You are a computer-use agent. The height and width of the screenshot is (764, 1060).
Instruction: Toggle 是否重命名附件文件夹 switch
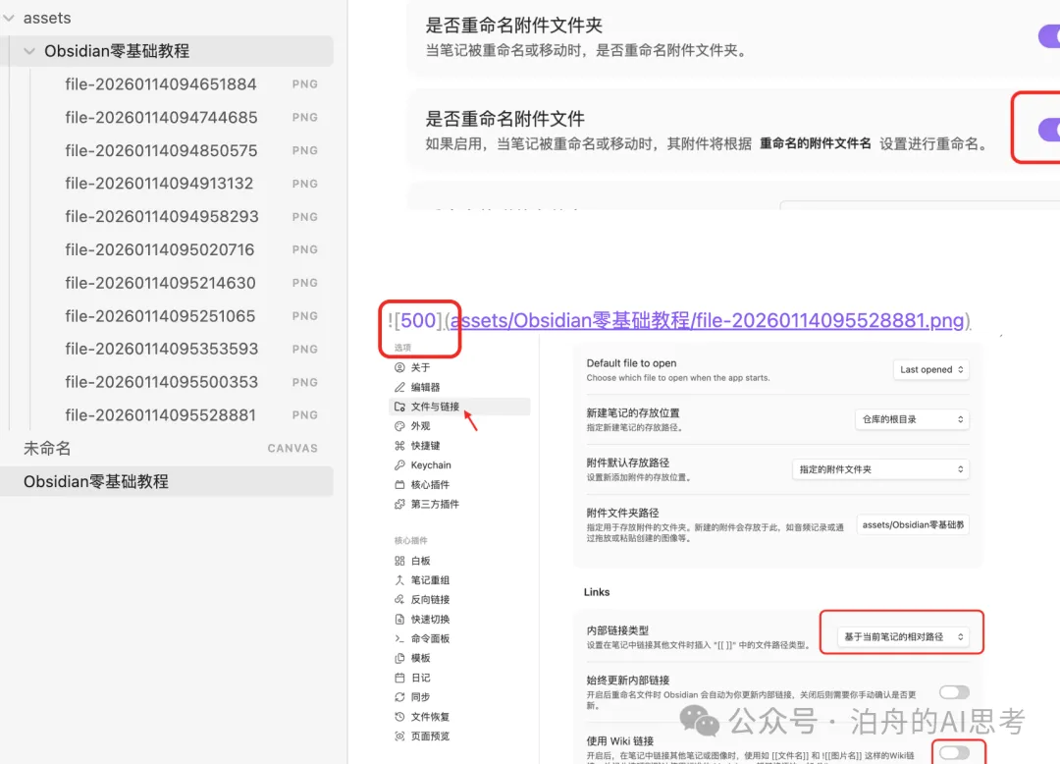pos(1049,35)
